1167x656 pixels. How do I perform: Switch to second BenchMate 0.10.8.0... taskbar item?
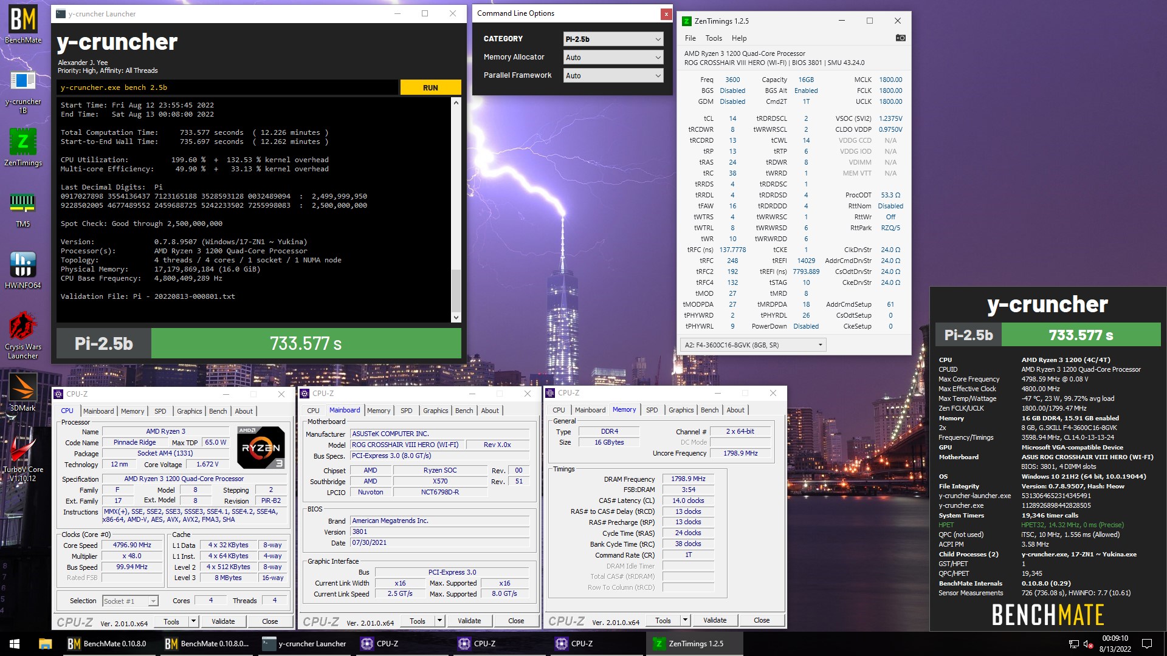click(207, 644)
